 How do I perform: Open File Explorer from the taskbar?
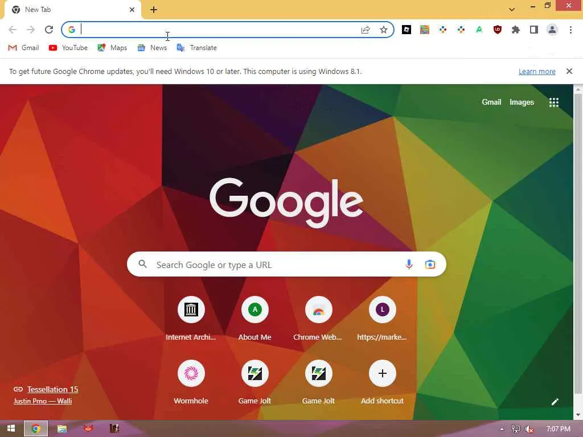61,428
